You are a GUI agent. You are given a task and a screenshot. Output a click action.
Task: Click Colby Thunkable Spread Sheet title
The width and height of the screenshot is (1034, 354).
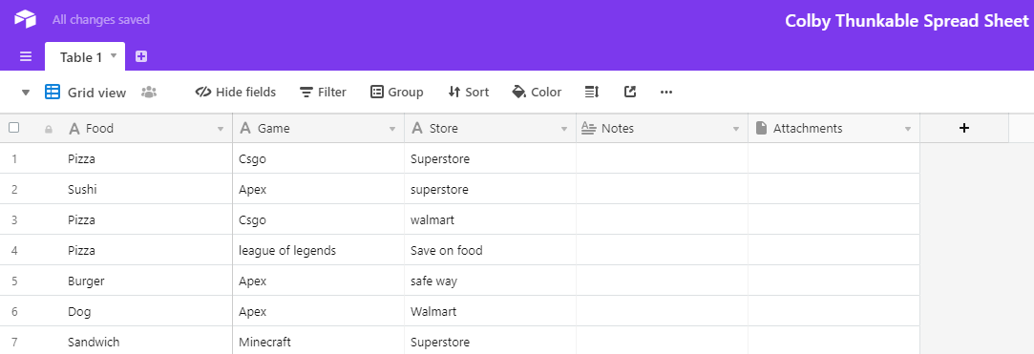point(907,20)
